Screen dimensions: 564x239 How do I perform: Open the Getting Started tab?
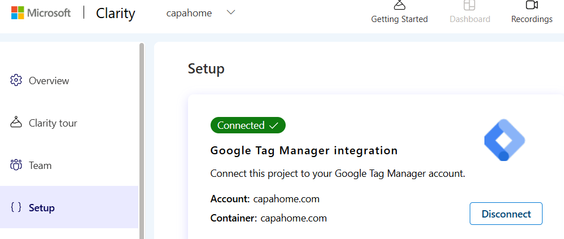point(399,12)
